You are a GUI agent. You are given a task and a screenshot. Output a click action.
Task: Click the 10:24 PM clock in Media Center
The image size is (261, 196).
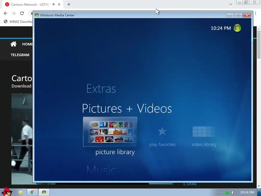point(221,28)
